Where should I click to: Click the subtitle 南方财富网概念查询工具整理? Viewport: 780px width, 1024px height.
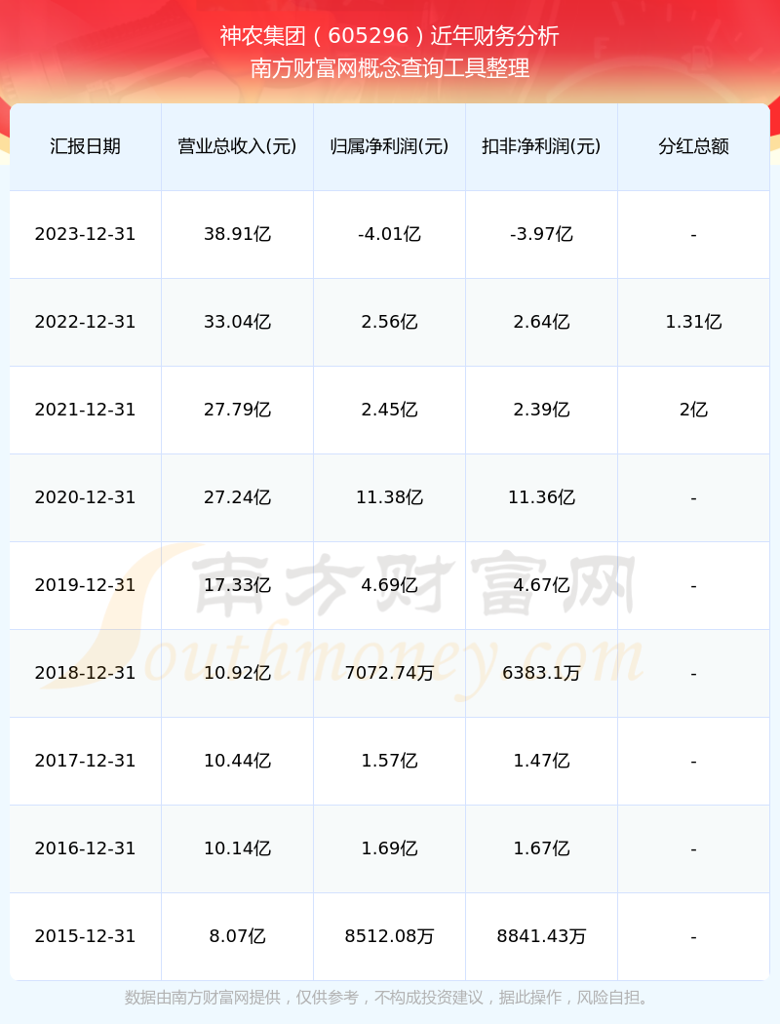click(390, 68)
